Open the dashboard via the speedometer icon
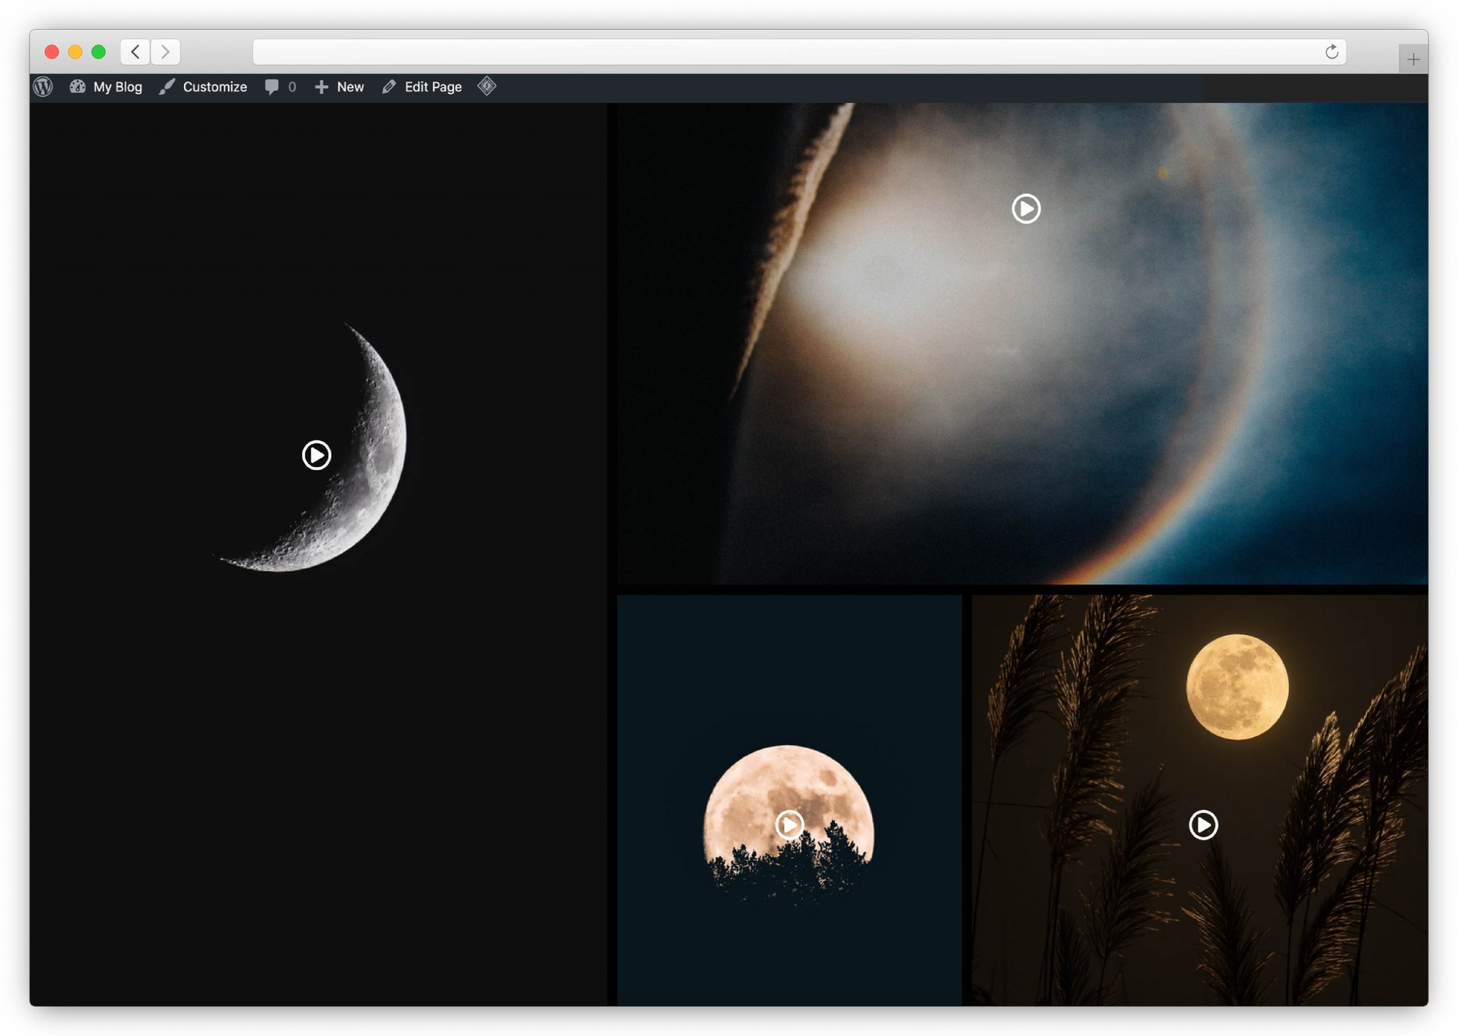 [x=77, y=87]
